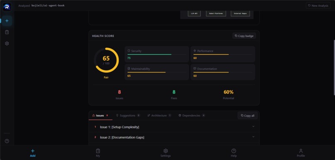Click the Help circle icon in bottom bar
The width and height of the screenshot is (335, 160).
(x=234, y=151)
